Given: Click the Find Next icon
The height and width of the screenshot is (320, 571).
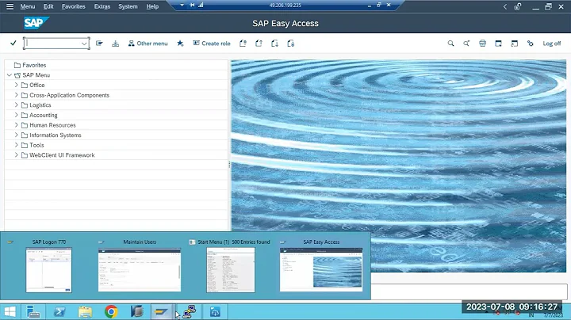Looking at the screenshot, I should click(x=466, y=44).
